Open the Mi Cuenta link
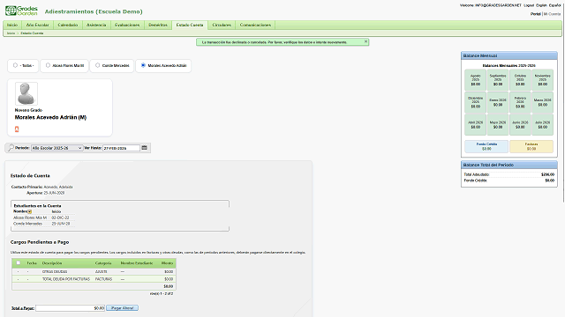The width and height of the screenshot is (565, 317). 553,14
